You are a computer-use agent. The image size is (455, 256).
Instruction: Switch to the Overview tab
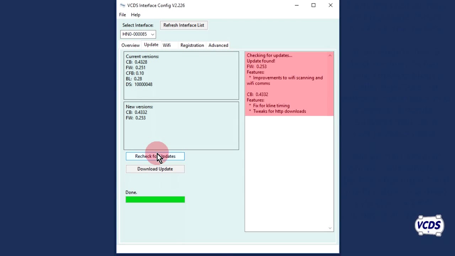pyautogui.click(x=130, y=45)
